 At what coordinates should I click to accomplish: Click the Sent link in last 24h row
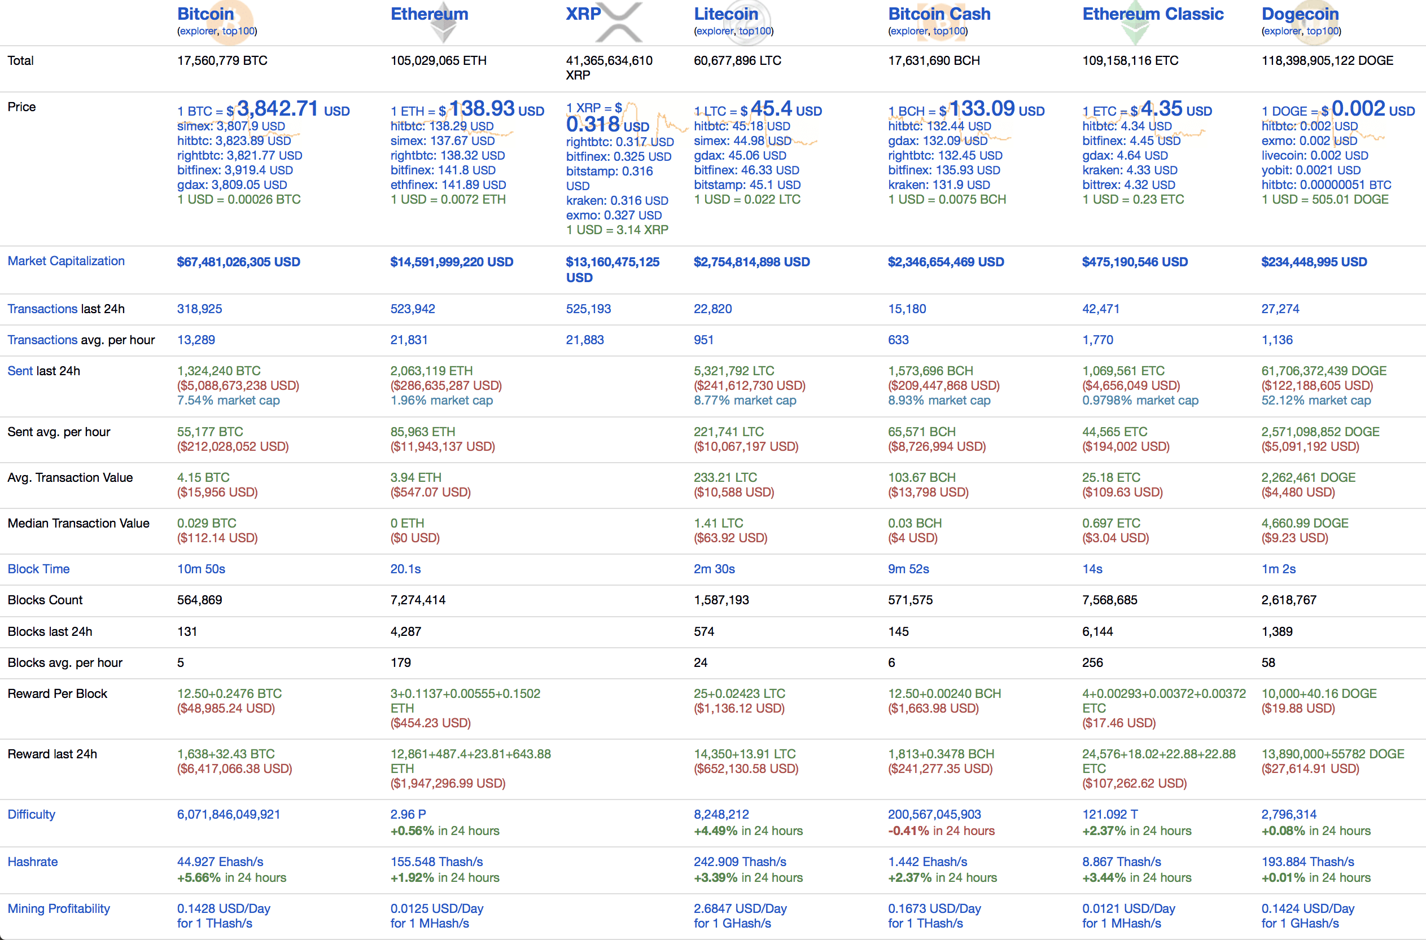coord(20,371)
